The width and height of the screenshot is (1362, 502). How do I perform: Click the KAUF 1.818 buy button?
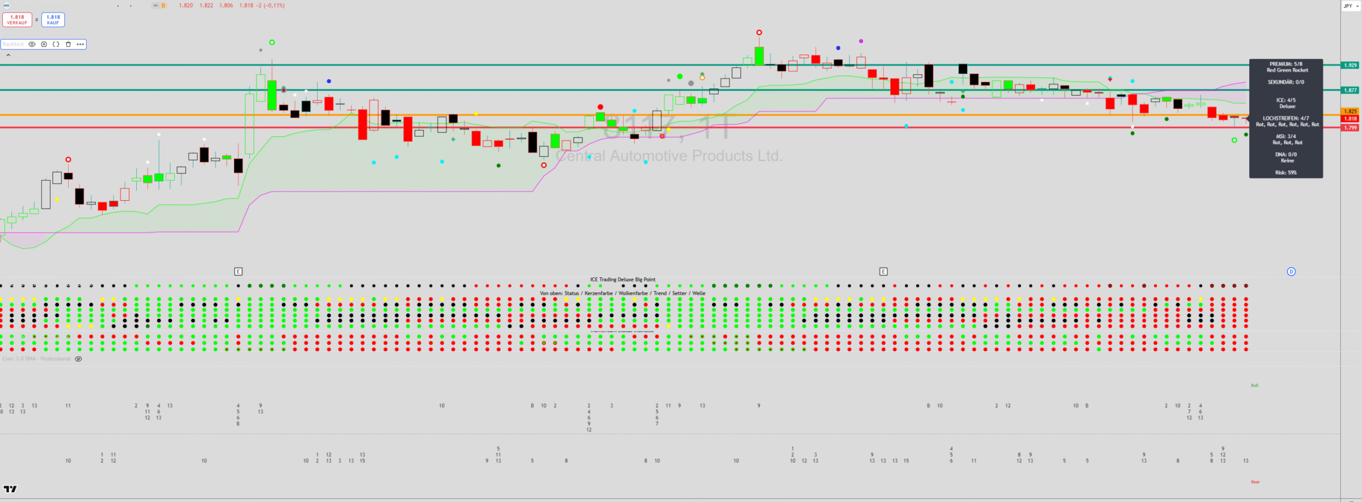pos(53,20)
